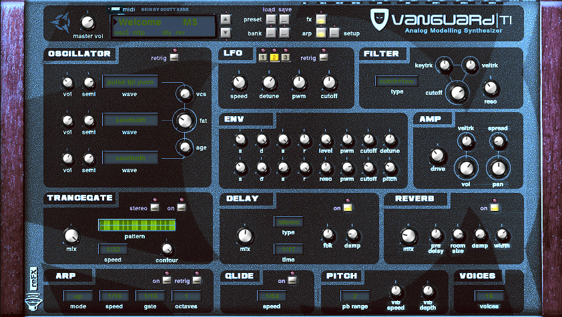Select LFO 1 tab
This screenshot has height=317, width=562.
tap(263, 57)
